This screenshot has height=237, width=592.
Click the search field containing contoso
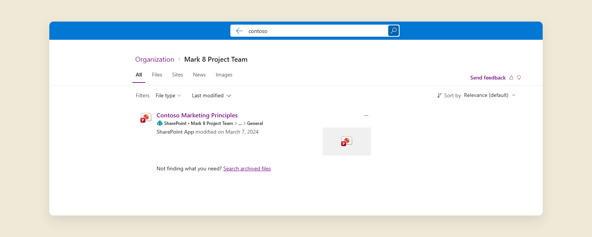[x=315, y=31]
